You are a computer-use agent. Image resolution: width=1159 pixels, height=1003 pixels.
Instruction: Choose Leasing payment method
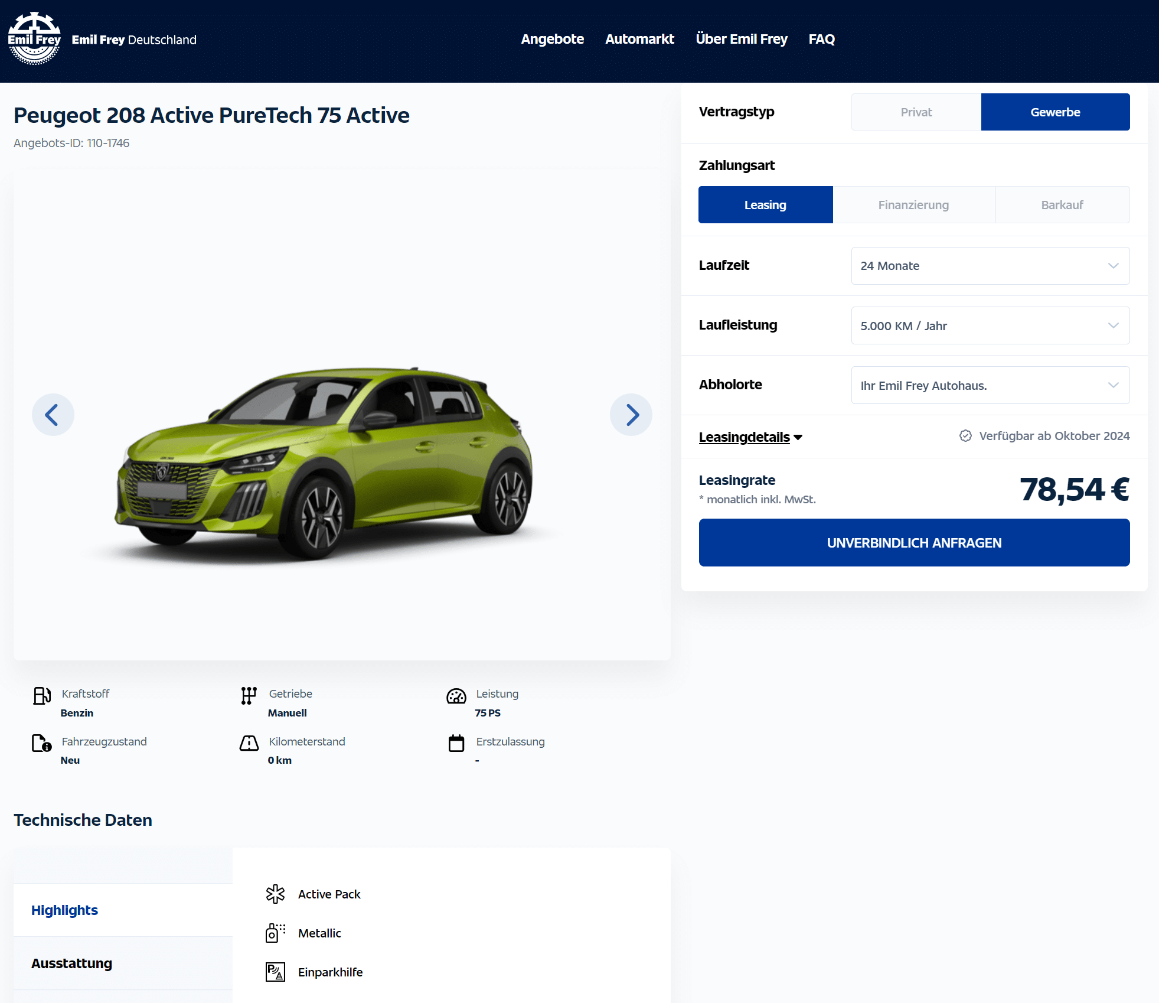click(x=766, y=205)
